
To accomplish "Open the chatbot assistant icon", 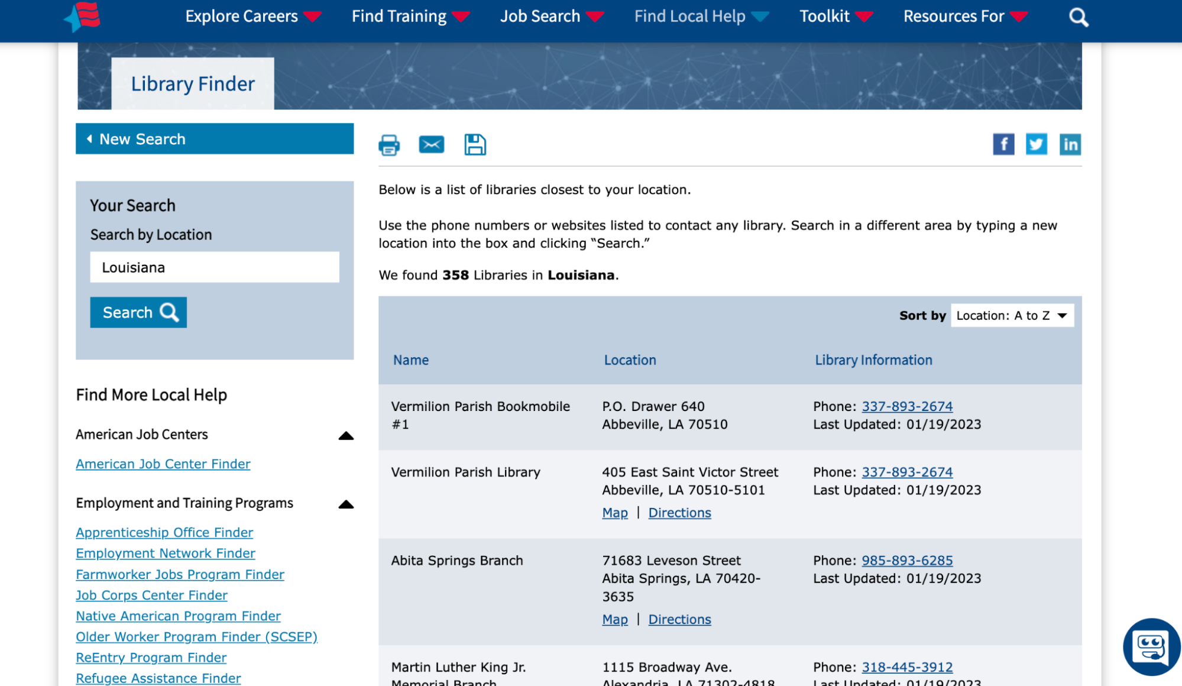I will click(x=1151, y=647).
